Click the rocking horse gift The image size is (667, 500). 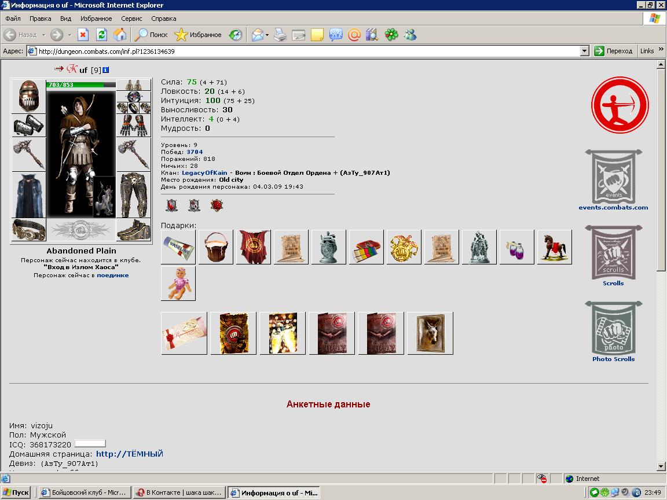tap(555, 247)
